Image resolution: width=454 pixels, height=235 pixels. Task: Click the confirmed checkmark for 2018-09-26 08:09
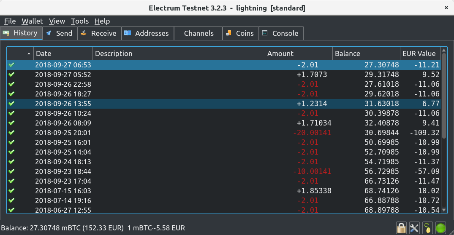point(11,123)
